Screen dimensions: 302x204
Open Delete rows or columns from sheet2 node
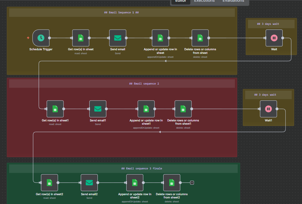[x=172, y=182]
